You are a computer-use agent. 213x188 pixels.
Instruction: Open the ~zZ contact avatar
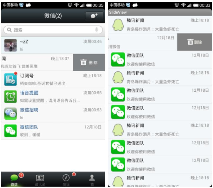(x=11, y=45)
